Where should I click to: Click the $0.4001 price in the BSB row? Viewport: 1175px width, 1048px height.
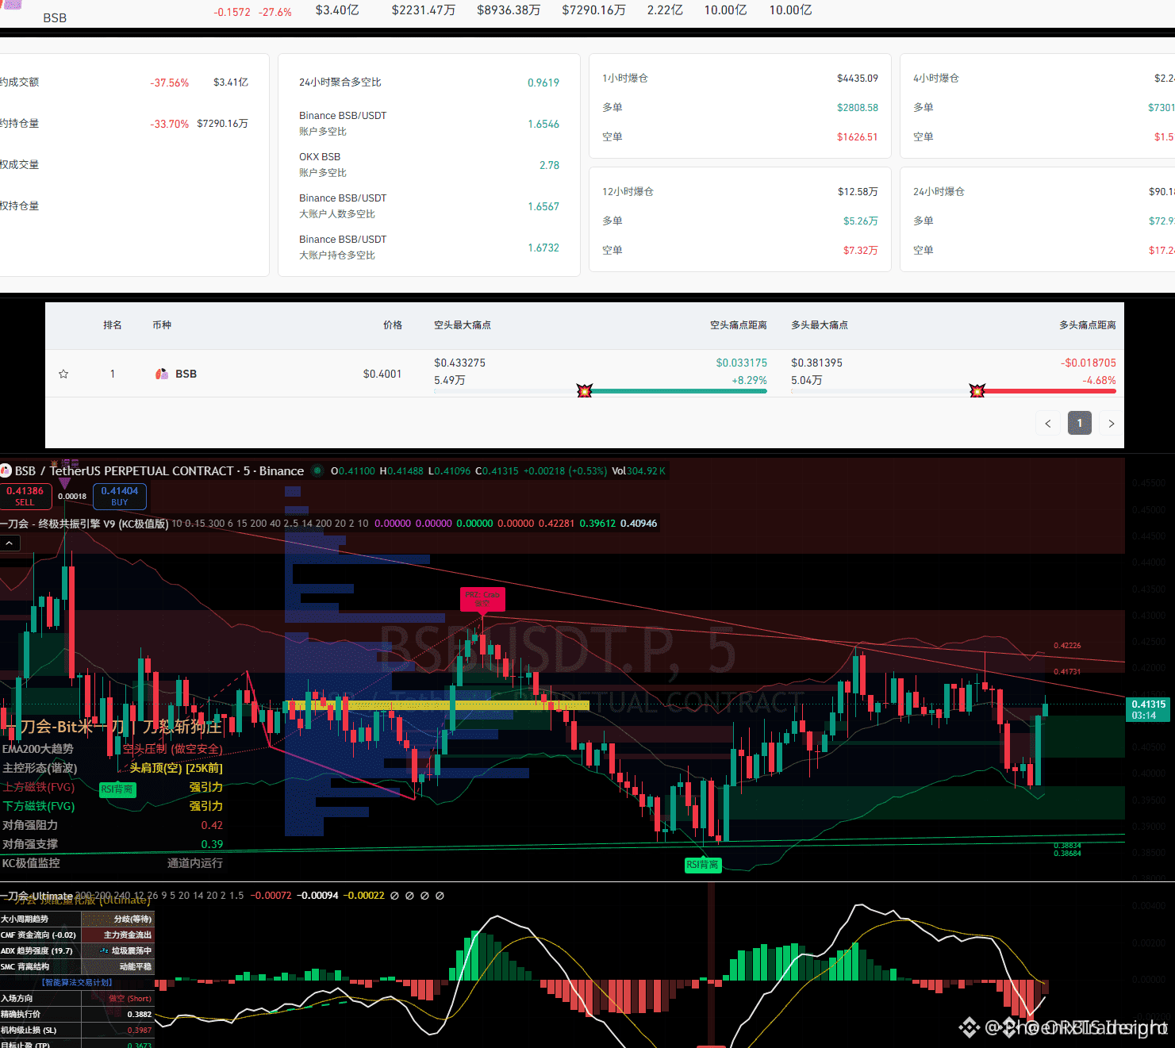(x=382, y=374)
